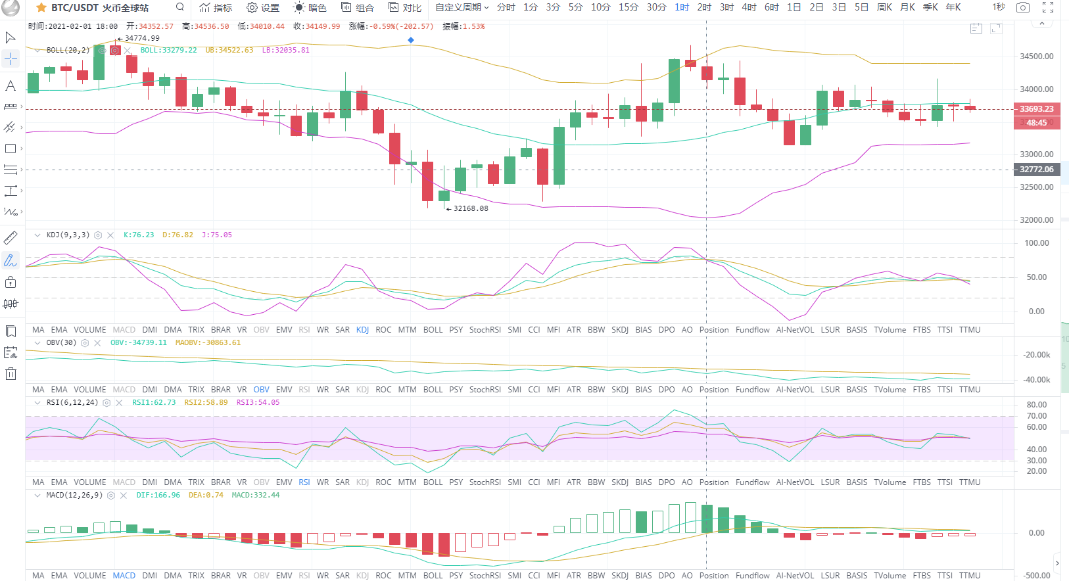Image resolution: width=1069 pixels, height=581 pixels.
Task: Remove the OBV indicator panel
Action: coord(97,342)
